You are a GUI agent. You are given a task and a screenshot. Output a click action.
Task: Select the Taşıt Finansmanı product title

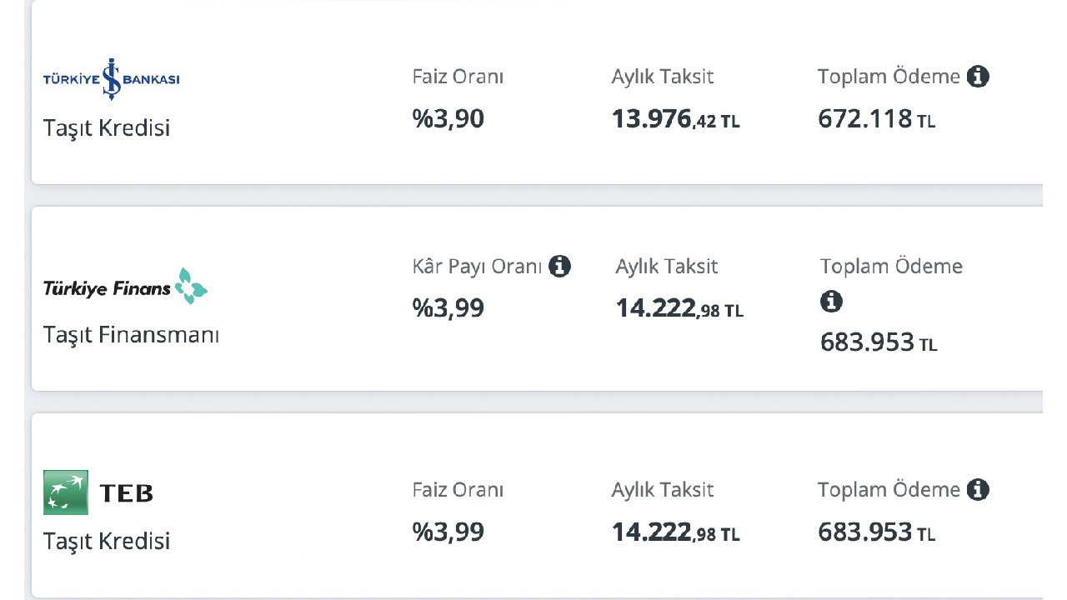[131, 335]
